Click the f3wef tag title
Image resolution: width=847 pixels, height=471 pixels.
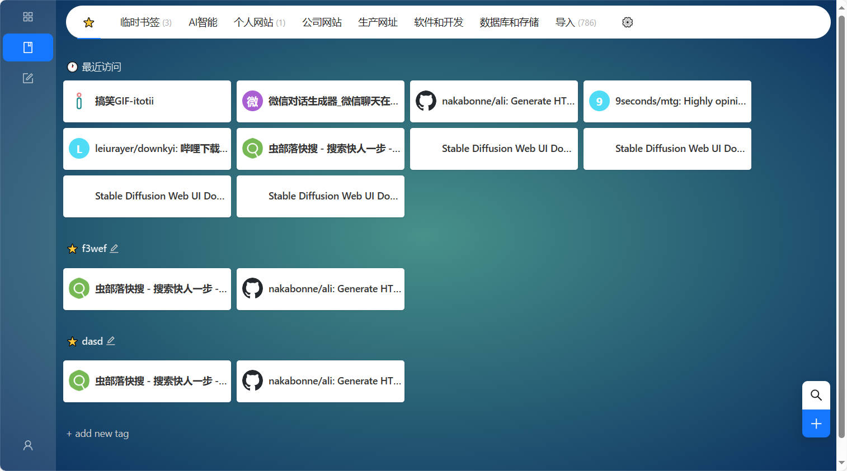pos(94,249)
